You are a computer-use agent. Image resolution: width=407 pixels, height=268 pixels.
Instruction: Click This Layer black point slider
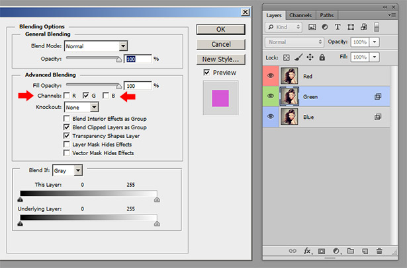20,199
